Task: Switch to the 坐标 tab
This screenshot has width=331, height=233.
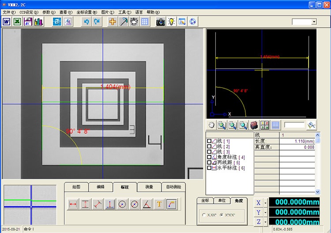Action: pos(205,200)
